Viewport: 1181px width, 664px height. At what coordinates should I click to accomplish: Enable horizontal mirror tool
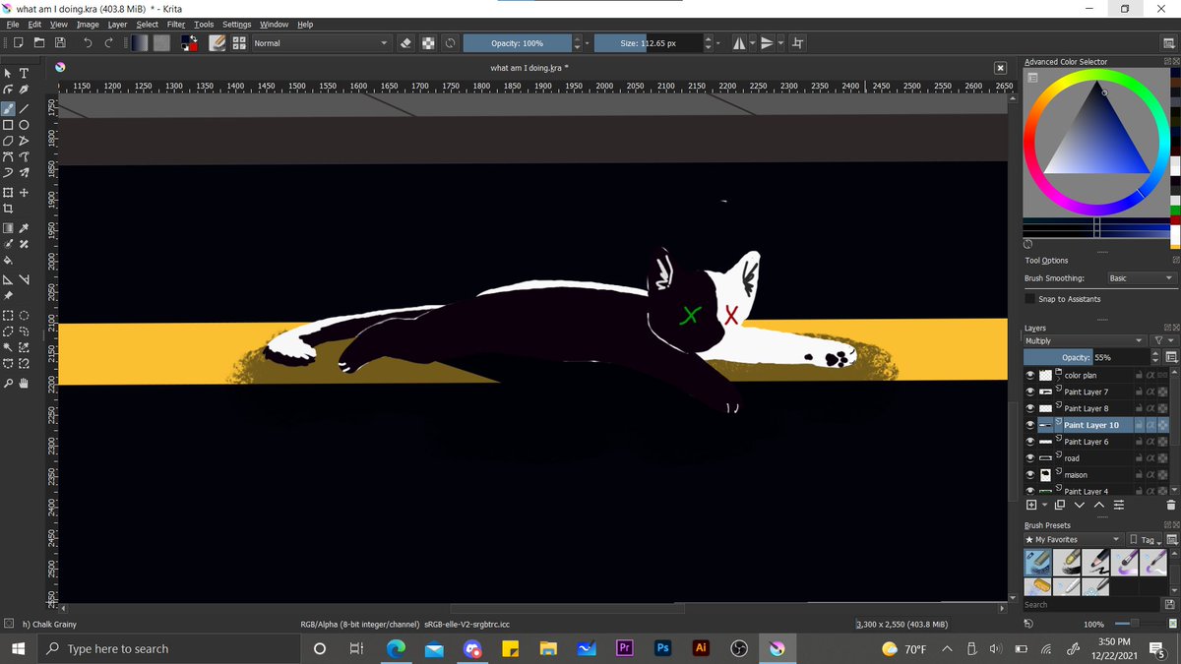click(x=738, y=43)
